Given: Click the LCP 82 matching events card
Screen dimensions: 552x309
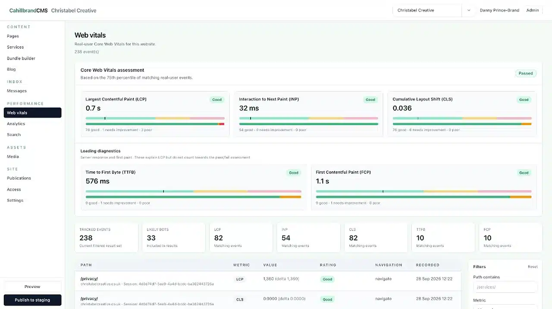Looking at the screenshot, I should pos(241,238).
